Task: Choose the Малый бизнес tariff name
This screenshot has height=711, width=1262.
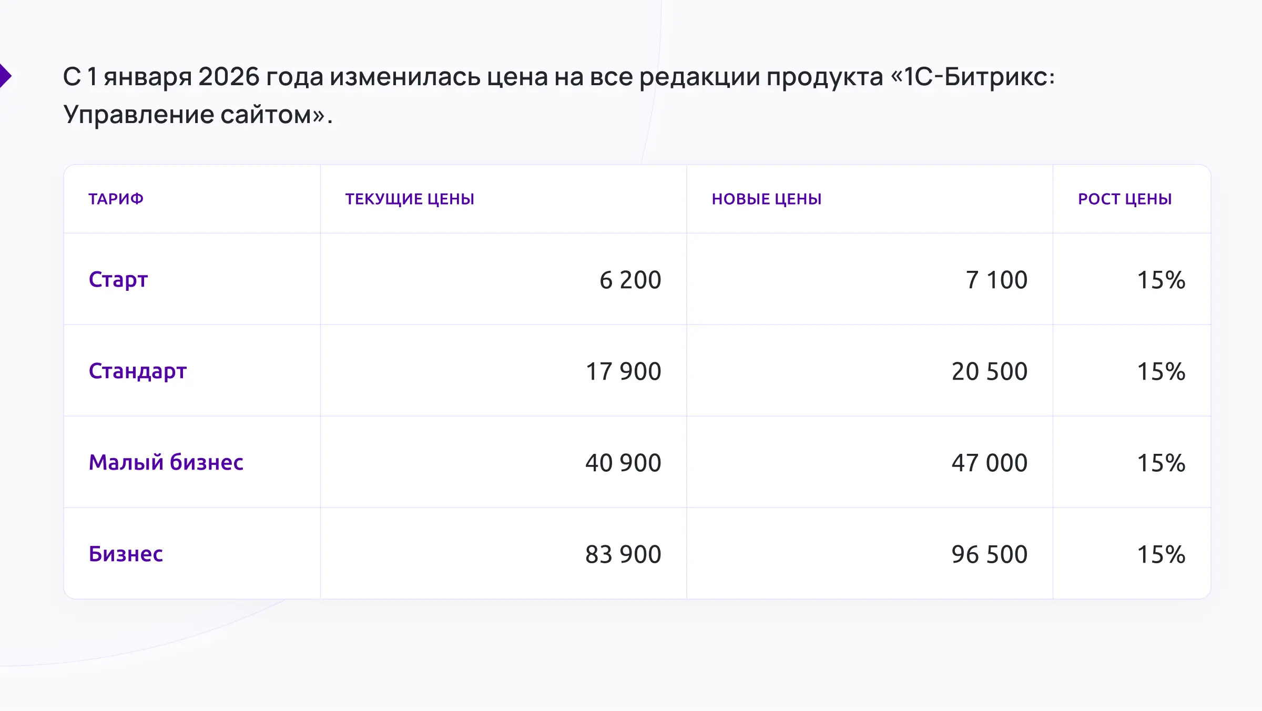Action: pyautogui.click(x=166, y=463)
